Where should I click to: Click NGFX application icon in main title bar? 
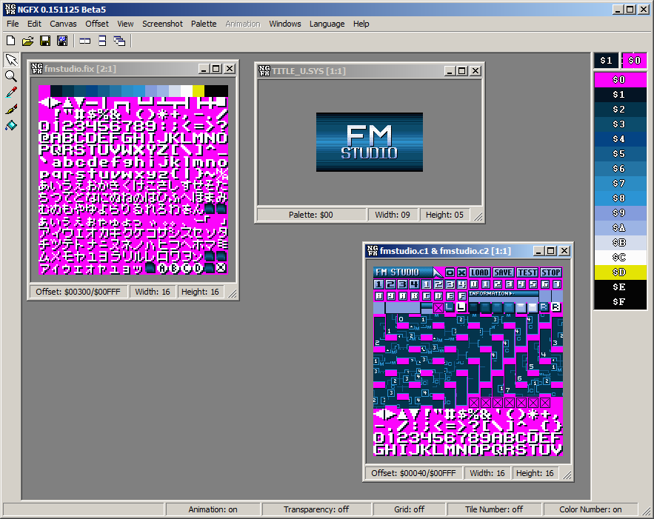click(x=10, y=9)
